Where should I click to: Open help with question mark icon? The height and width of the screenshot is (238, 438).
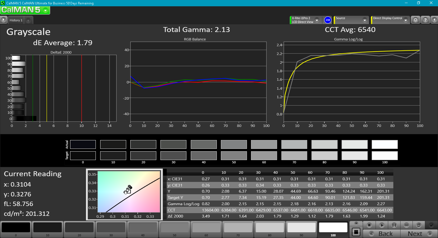tap(425, 20)
